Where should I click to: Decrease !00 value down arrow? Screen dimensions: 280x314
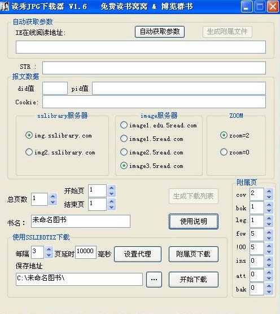[x=269, y=251]
